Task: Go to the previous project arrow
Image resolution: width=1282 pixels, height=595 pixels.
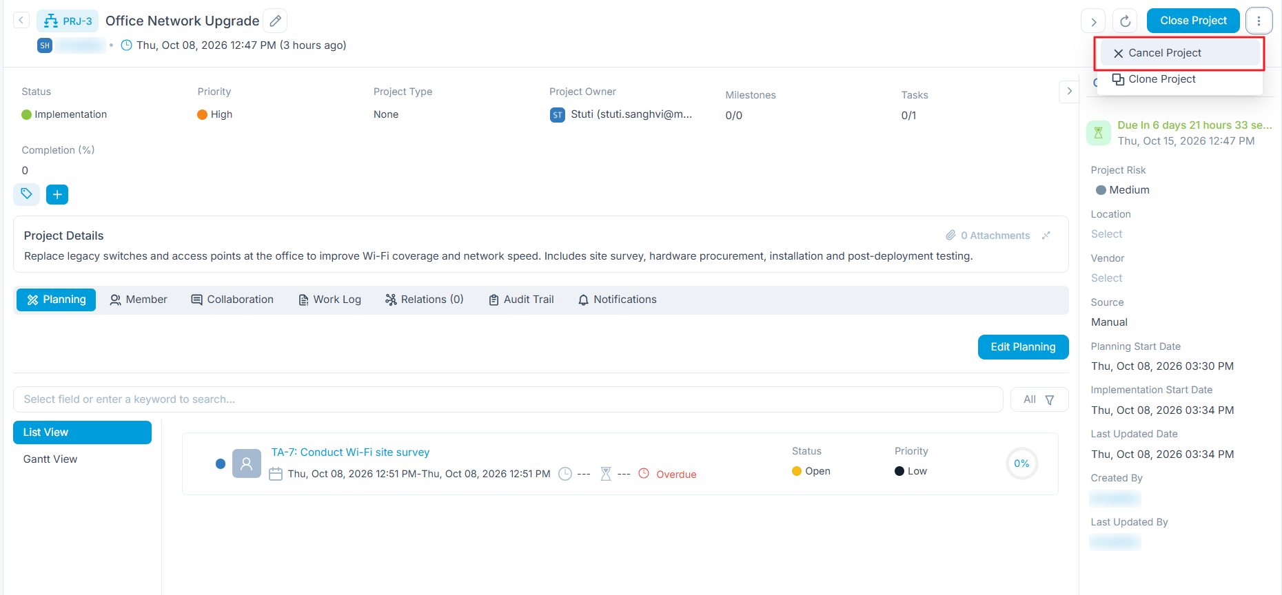Action: [x=21, y=21]
